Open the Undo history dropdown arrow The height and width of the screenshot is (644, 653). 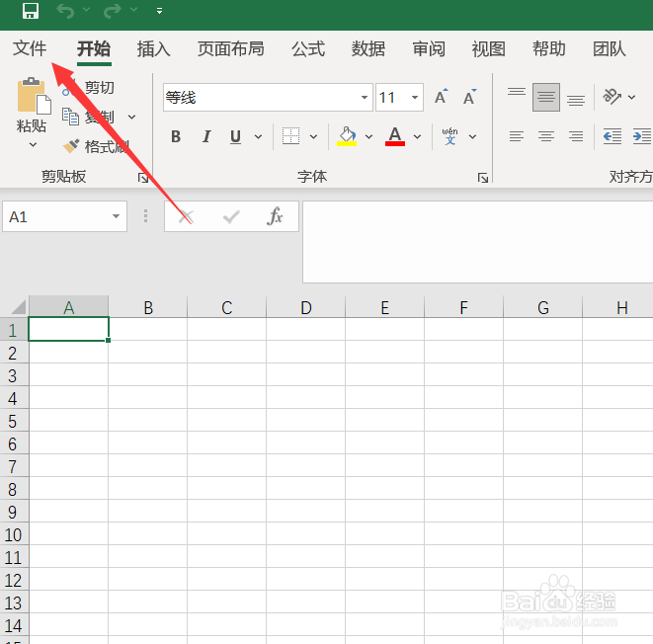pyautogui.click(x=86, y=9)
